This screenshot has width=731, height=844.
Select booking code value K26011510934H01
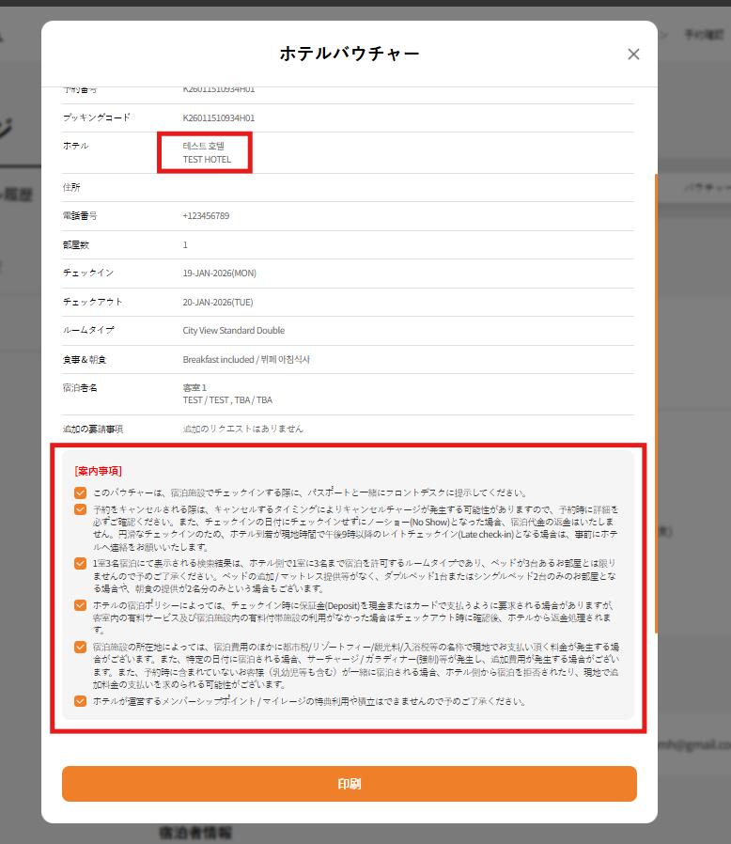click(x=219, y=117)
